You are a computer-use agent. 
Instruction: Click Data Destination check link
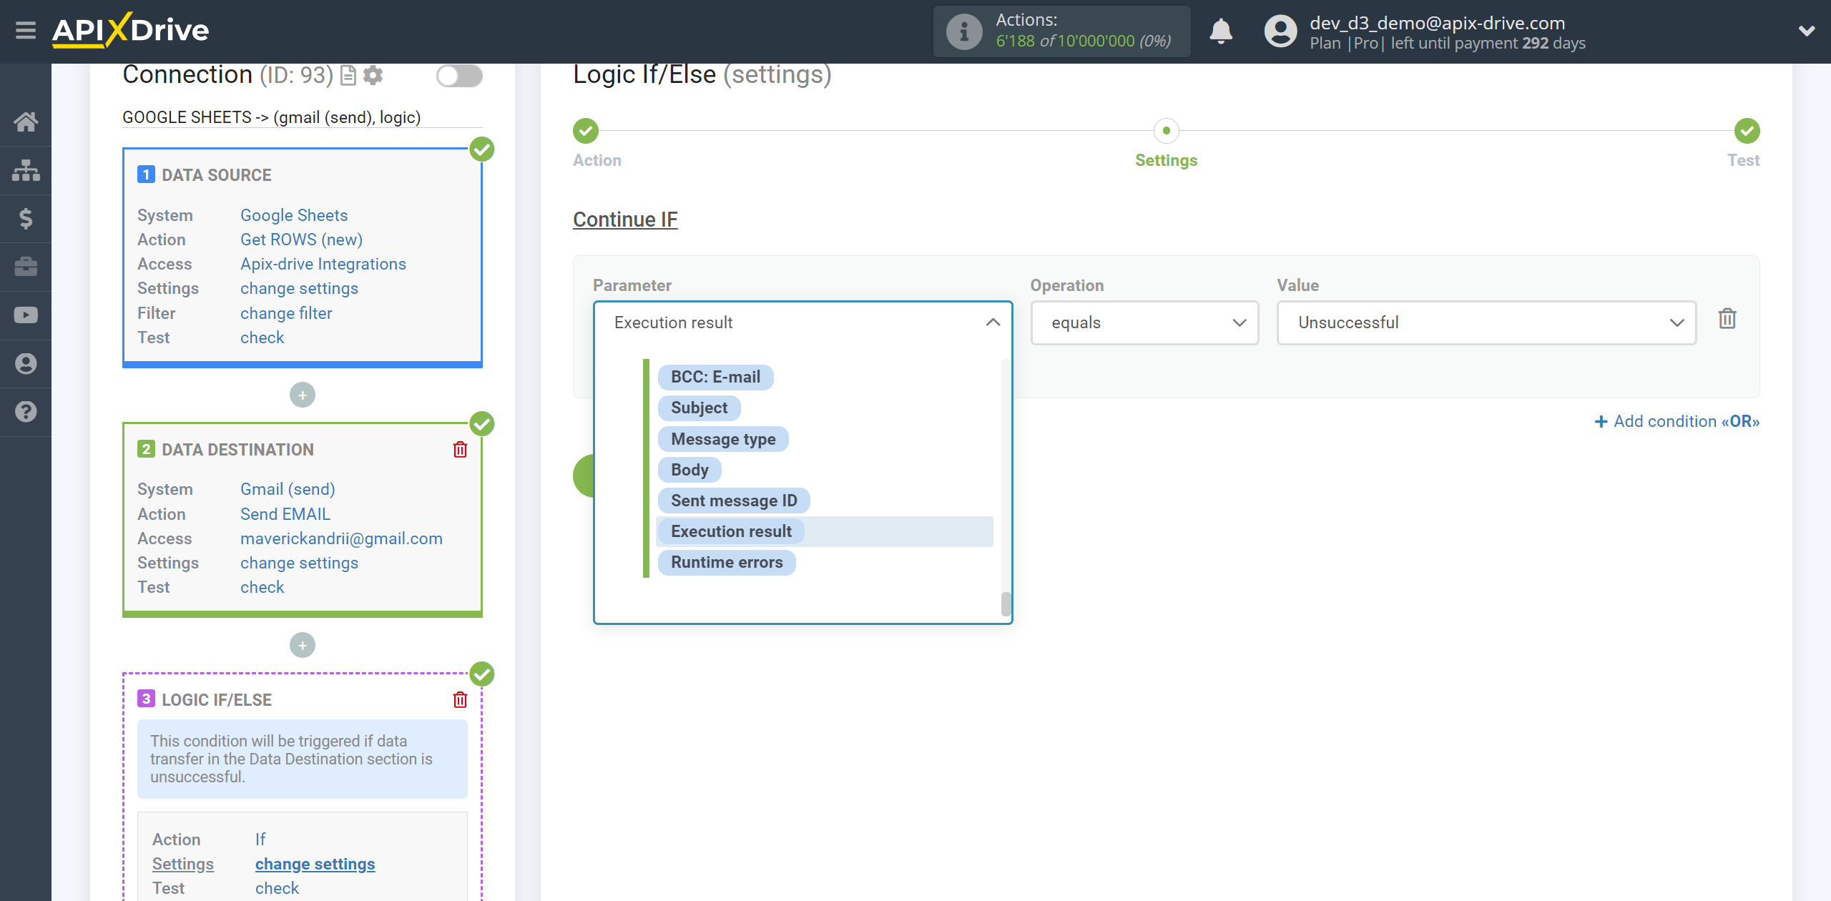point(262,587)
